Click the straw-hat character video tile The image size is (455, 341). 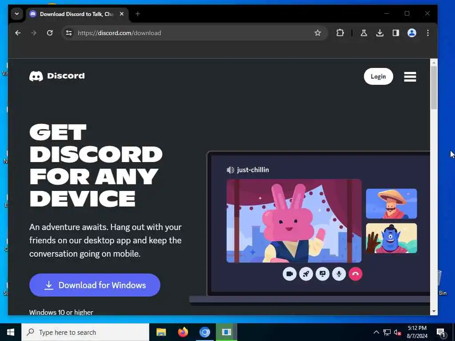click(391, 203)
